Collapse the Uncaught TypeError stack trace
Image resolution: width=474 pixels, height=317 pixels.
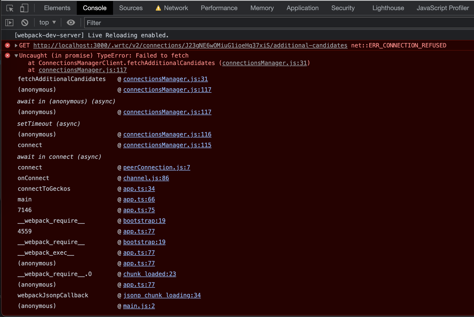tap(16, 56)
